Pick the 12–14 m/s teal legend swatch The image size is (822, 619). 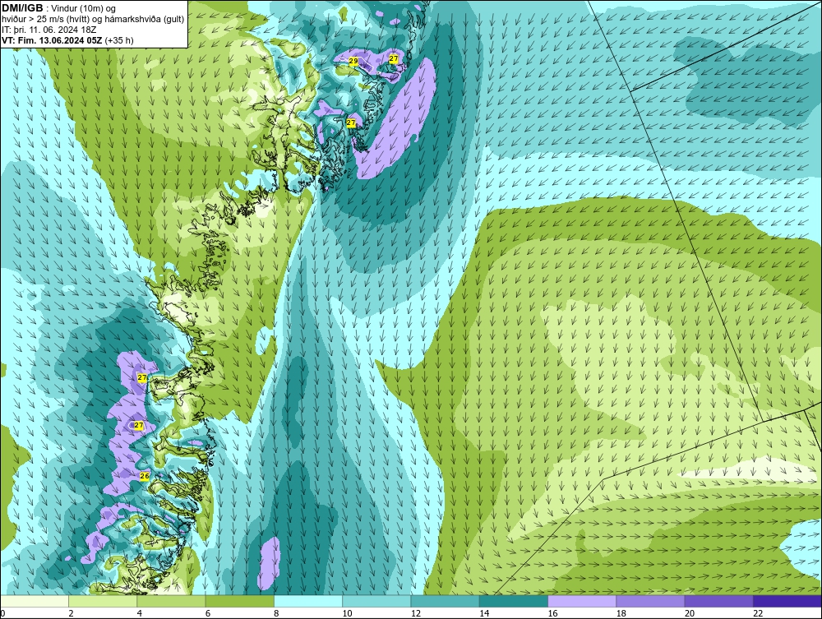tap(445, 601)
